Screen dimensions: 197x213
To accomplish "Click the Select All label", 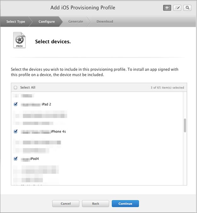I will pyautogui.click(x=28, y=87).
